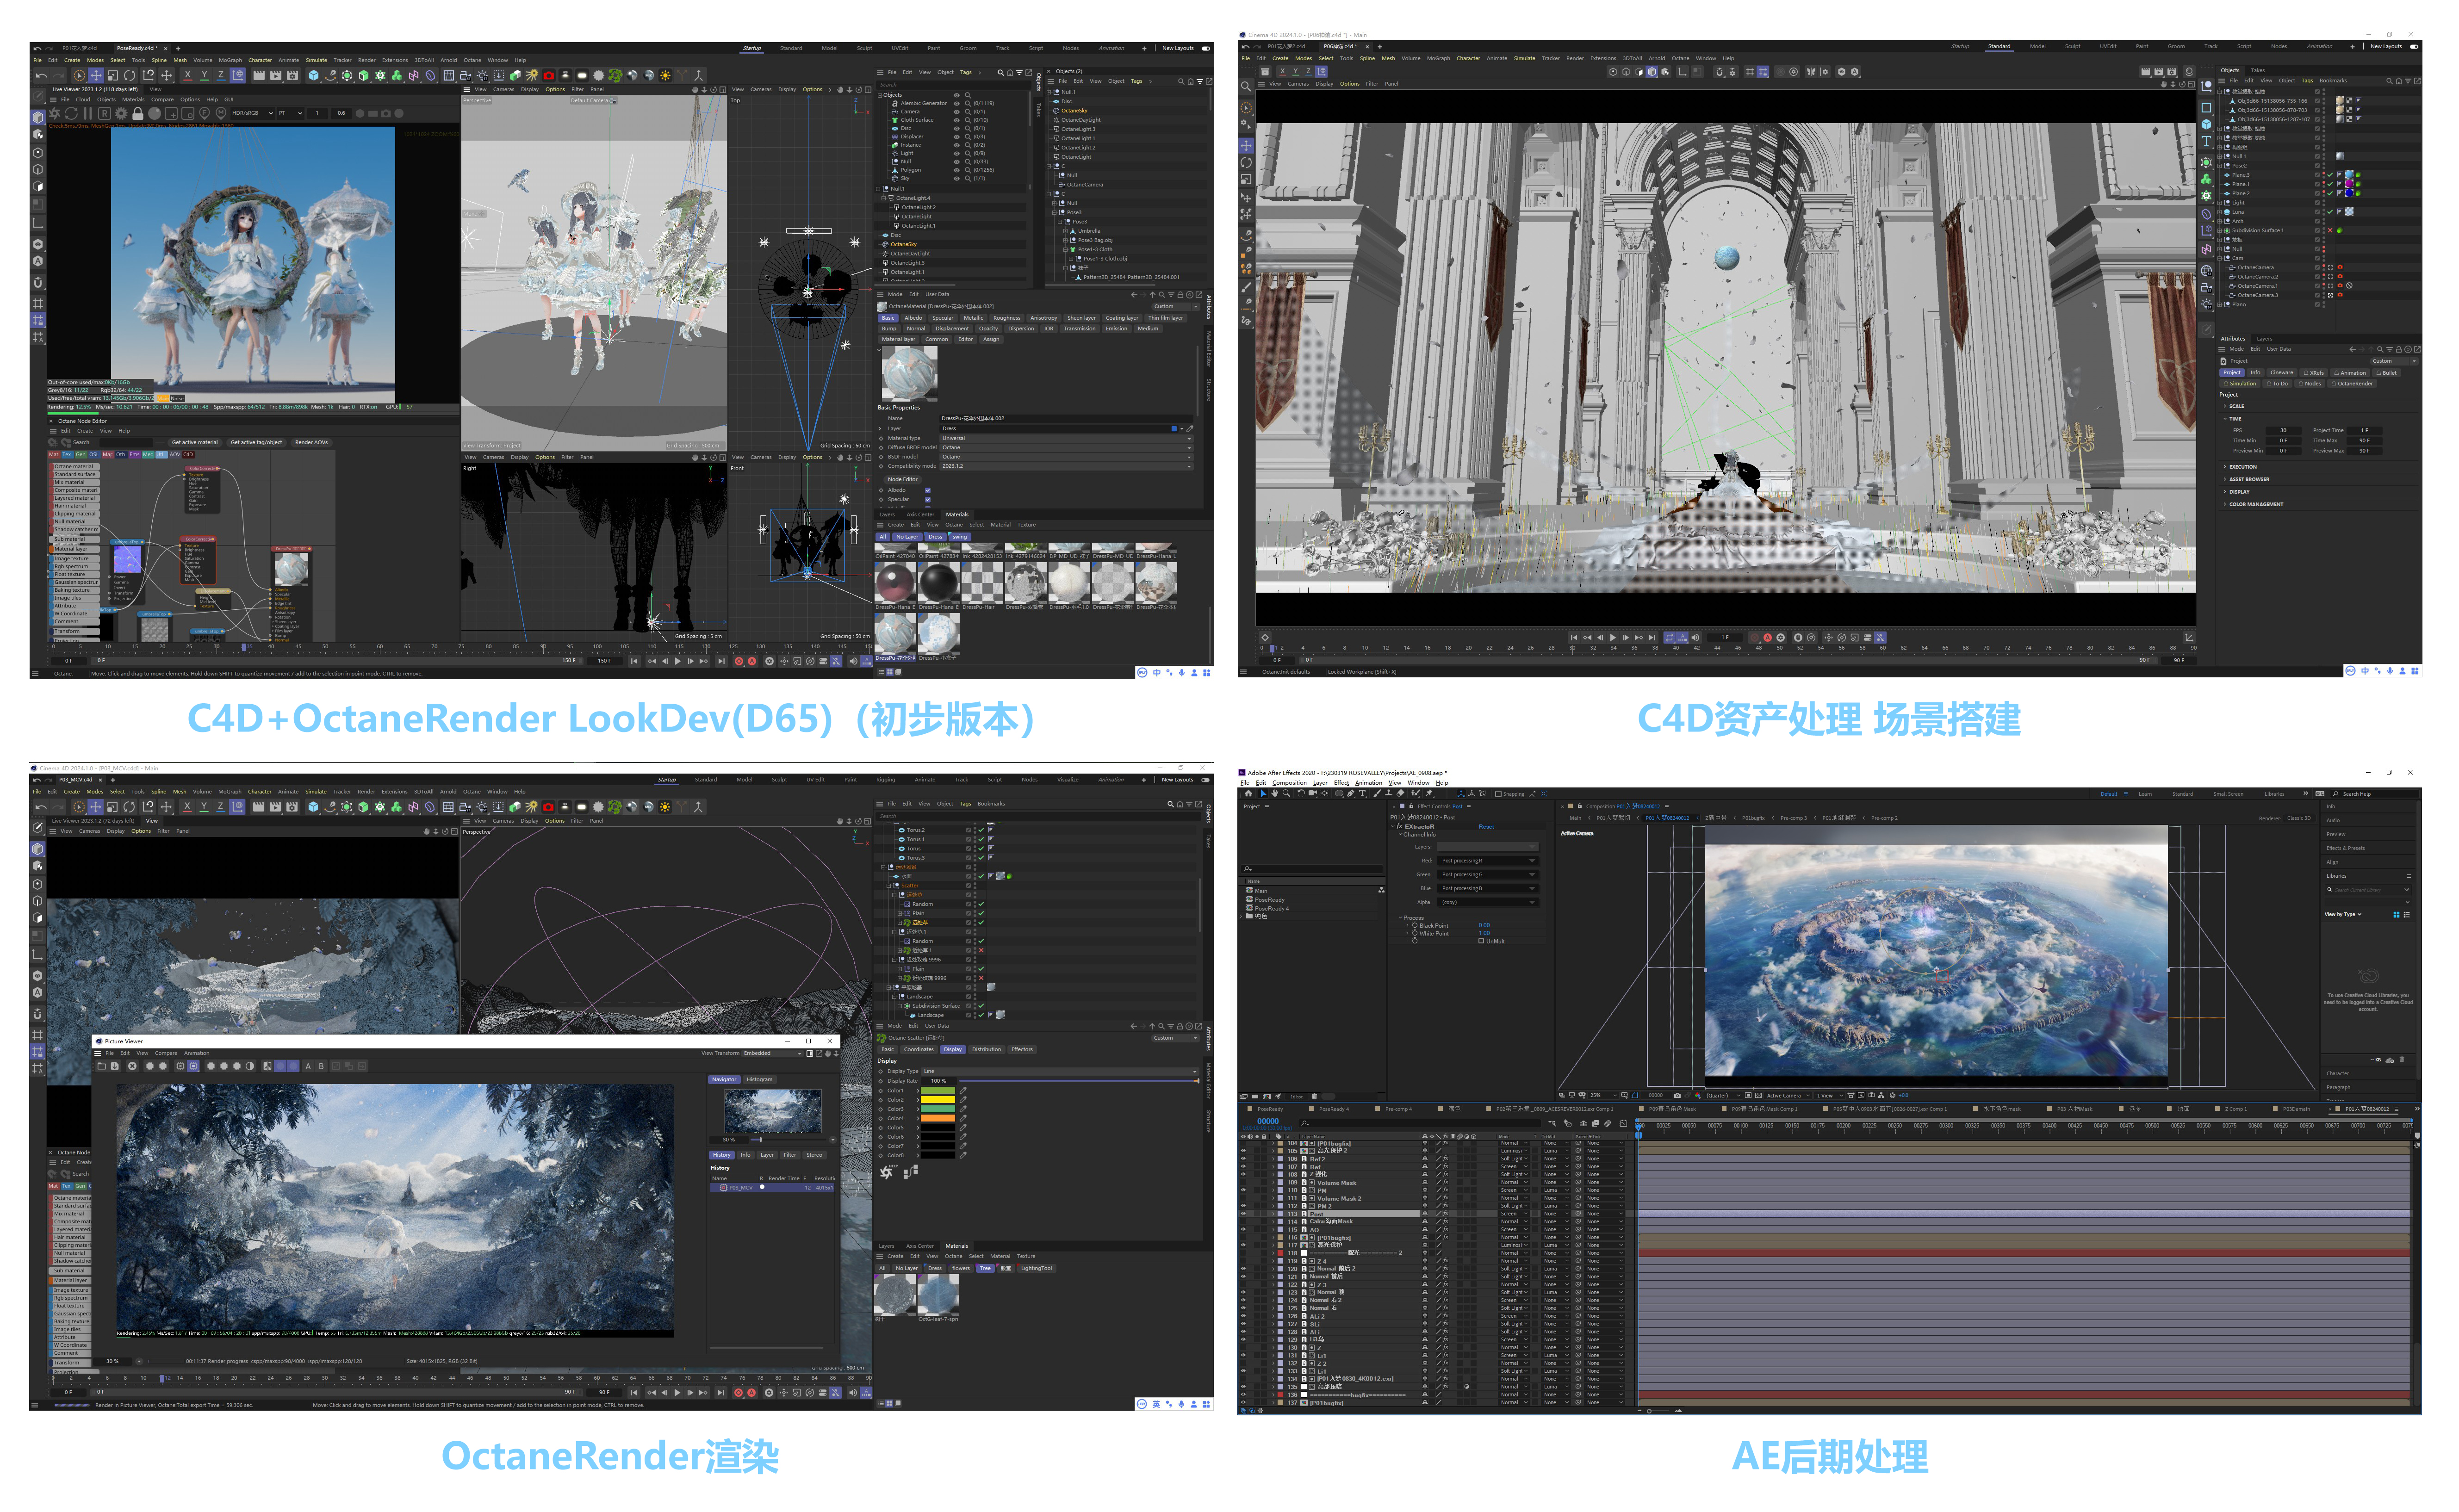Click the Home icon in After Effects
2459x1512 pixels.
pos(1248,794)
